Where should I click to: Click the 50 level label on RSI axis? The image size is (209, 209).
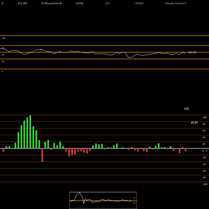coord(3,55)
